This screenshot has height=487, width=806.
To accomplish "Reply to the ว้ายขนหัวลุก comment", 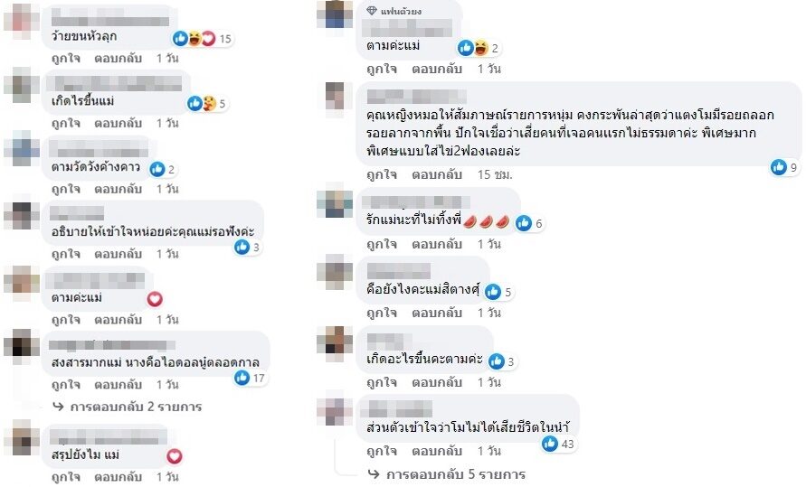I will tap(118, 58).
